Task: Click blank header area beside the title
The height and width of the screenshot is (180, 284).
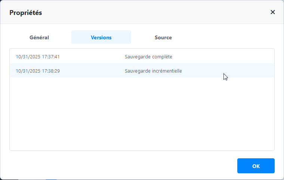Action: tap(149, 13)
